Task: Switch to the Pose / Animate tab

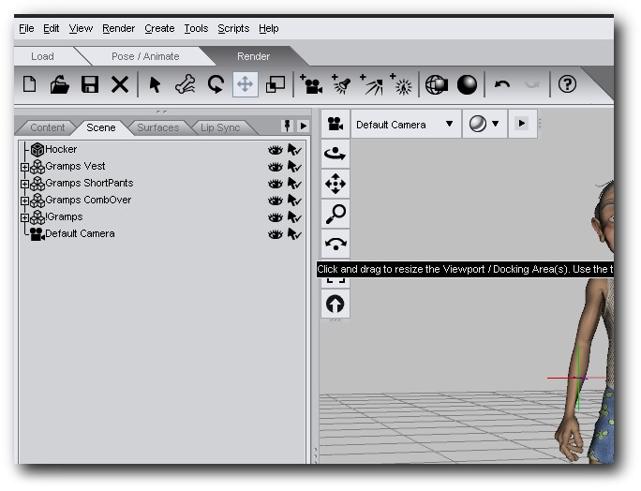Action: coord(145,56)
